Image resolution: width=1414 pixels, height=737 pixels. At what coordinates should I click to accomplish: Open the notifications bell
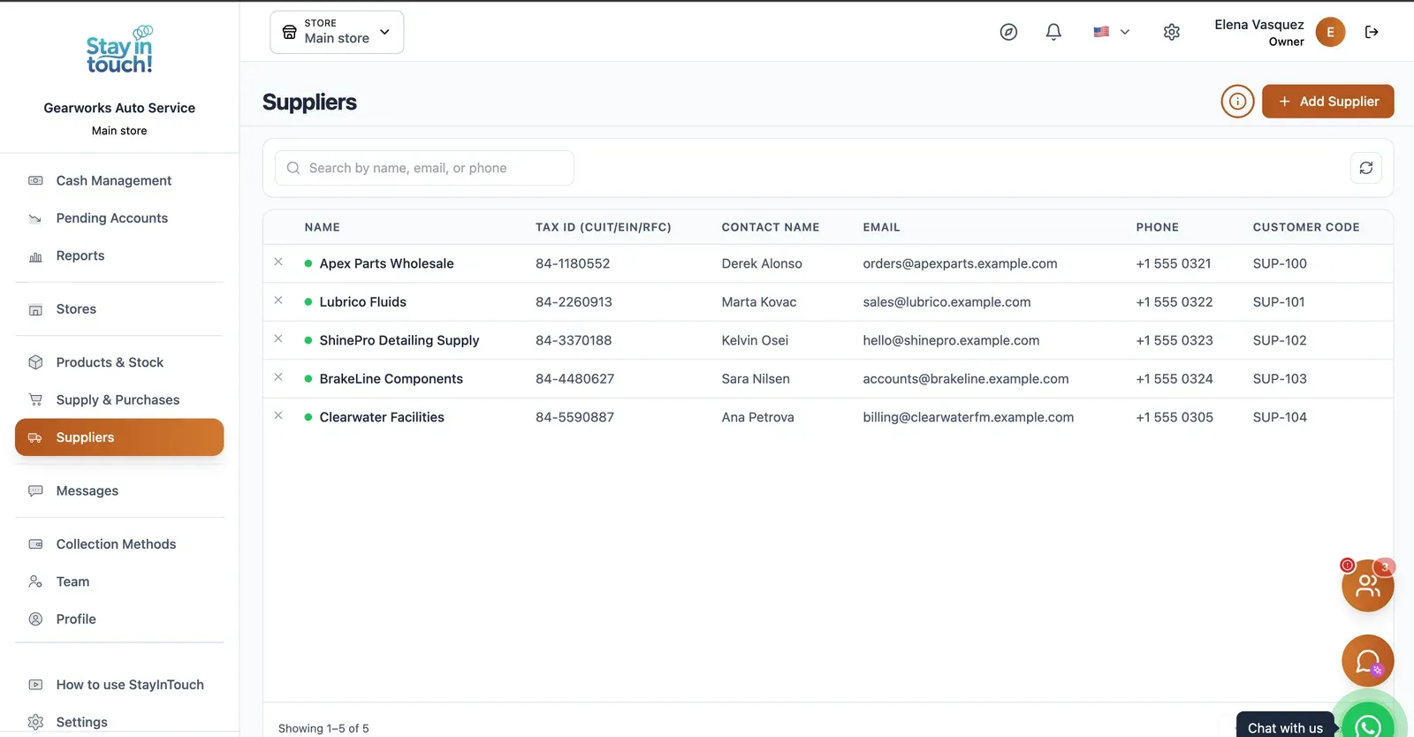pyautogui.click(x=1053, y=32)
